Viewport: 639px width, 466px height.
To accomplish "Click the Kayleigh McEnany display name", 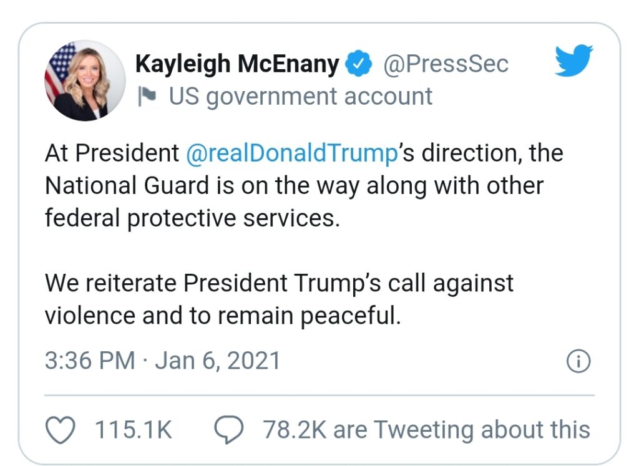I will click(237, 64).
